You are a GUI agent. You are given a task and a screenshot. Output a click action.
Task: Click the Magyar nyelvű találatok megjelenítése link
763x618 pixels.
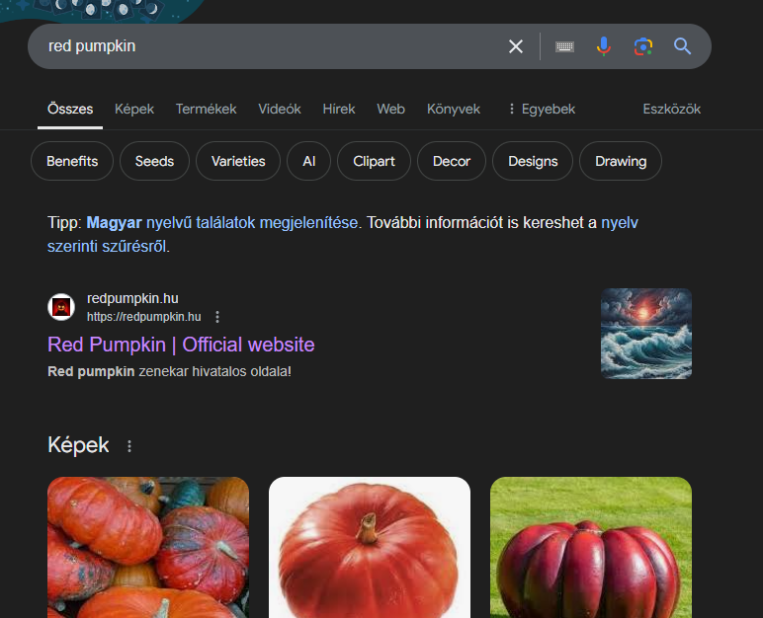point(222,223)
